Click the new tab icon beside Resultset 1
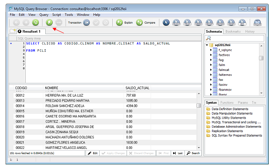274x168 pixels. click(13, 31)
